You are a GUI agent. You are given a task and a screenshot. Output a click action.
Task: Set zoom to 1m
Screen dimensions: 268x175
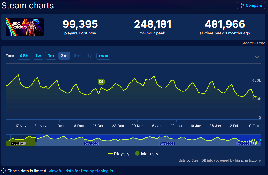pyautogui.click(x=51, y=56)
